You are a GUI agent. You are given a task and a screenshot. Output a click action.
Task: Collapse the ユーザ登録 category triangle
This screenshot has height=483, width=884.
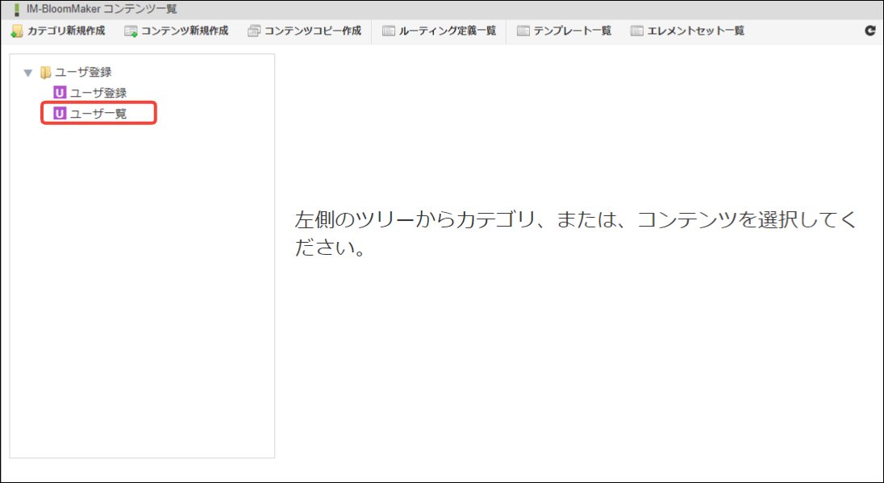pos(28,73)
